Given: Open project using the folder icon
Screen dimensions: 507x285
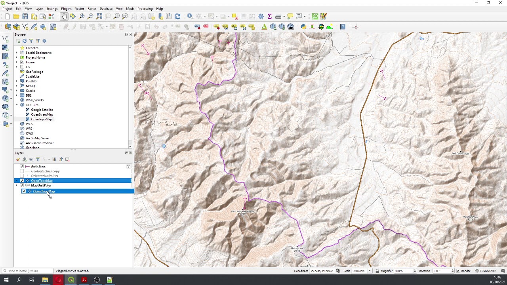Looking at the screenshot, I should coord(16,16).
